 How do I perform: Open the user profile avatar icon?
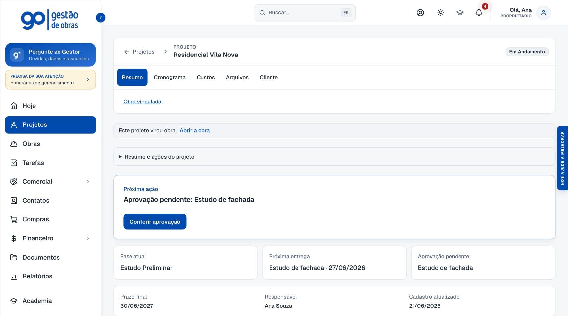(543, 13)
